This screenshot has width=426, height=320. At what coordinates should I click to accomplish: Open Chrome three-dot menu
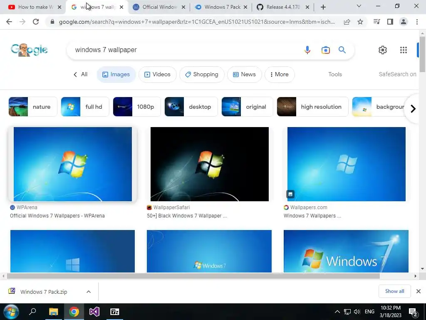tap(417, 22)
